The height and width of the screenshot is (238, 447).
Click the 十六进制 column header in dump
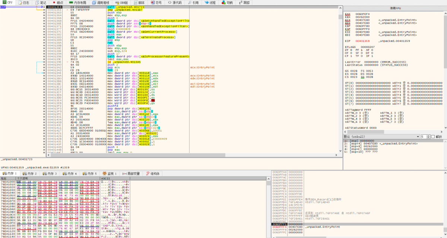point(58,178)
